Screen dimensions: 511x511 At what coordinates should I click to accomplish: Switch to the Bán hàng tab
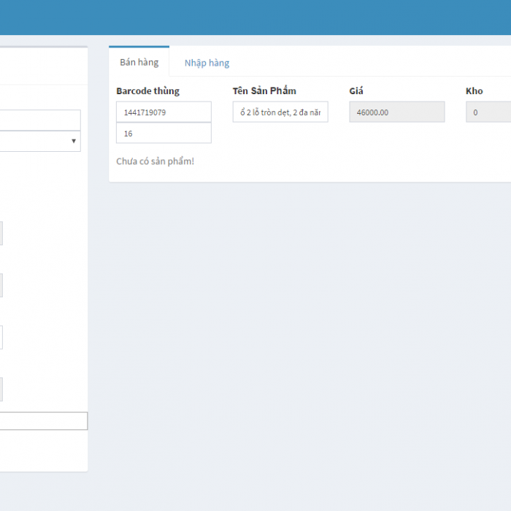click(139, 62)
